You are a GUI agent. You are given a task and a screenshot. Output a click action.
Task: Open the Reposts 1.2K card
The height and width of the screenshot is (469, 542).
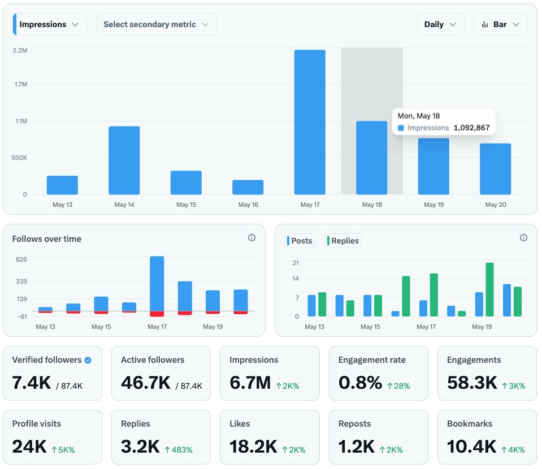[x=379, y=437]
